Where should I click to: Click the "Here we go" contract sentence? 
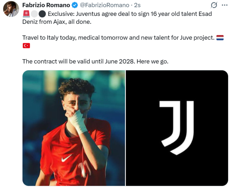click(x=95, y=61)
